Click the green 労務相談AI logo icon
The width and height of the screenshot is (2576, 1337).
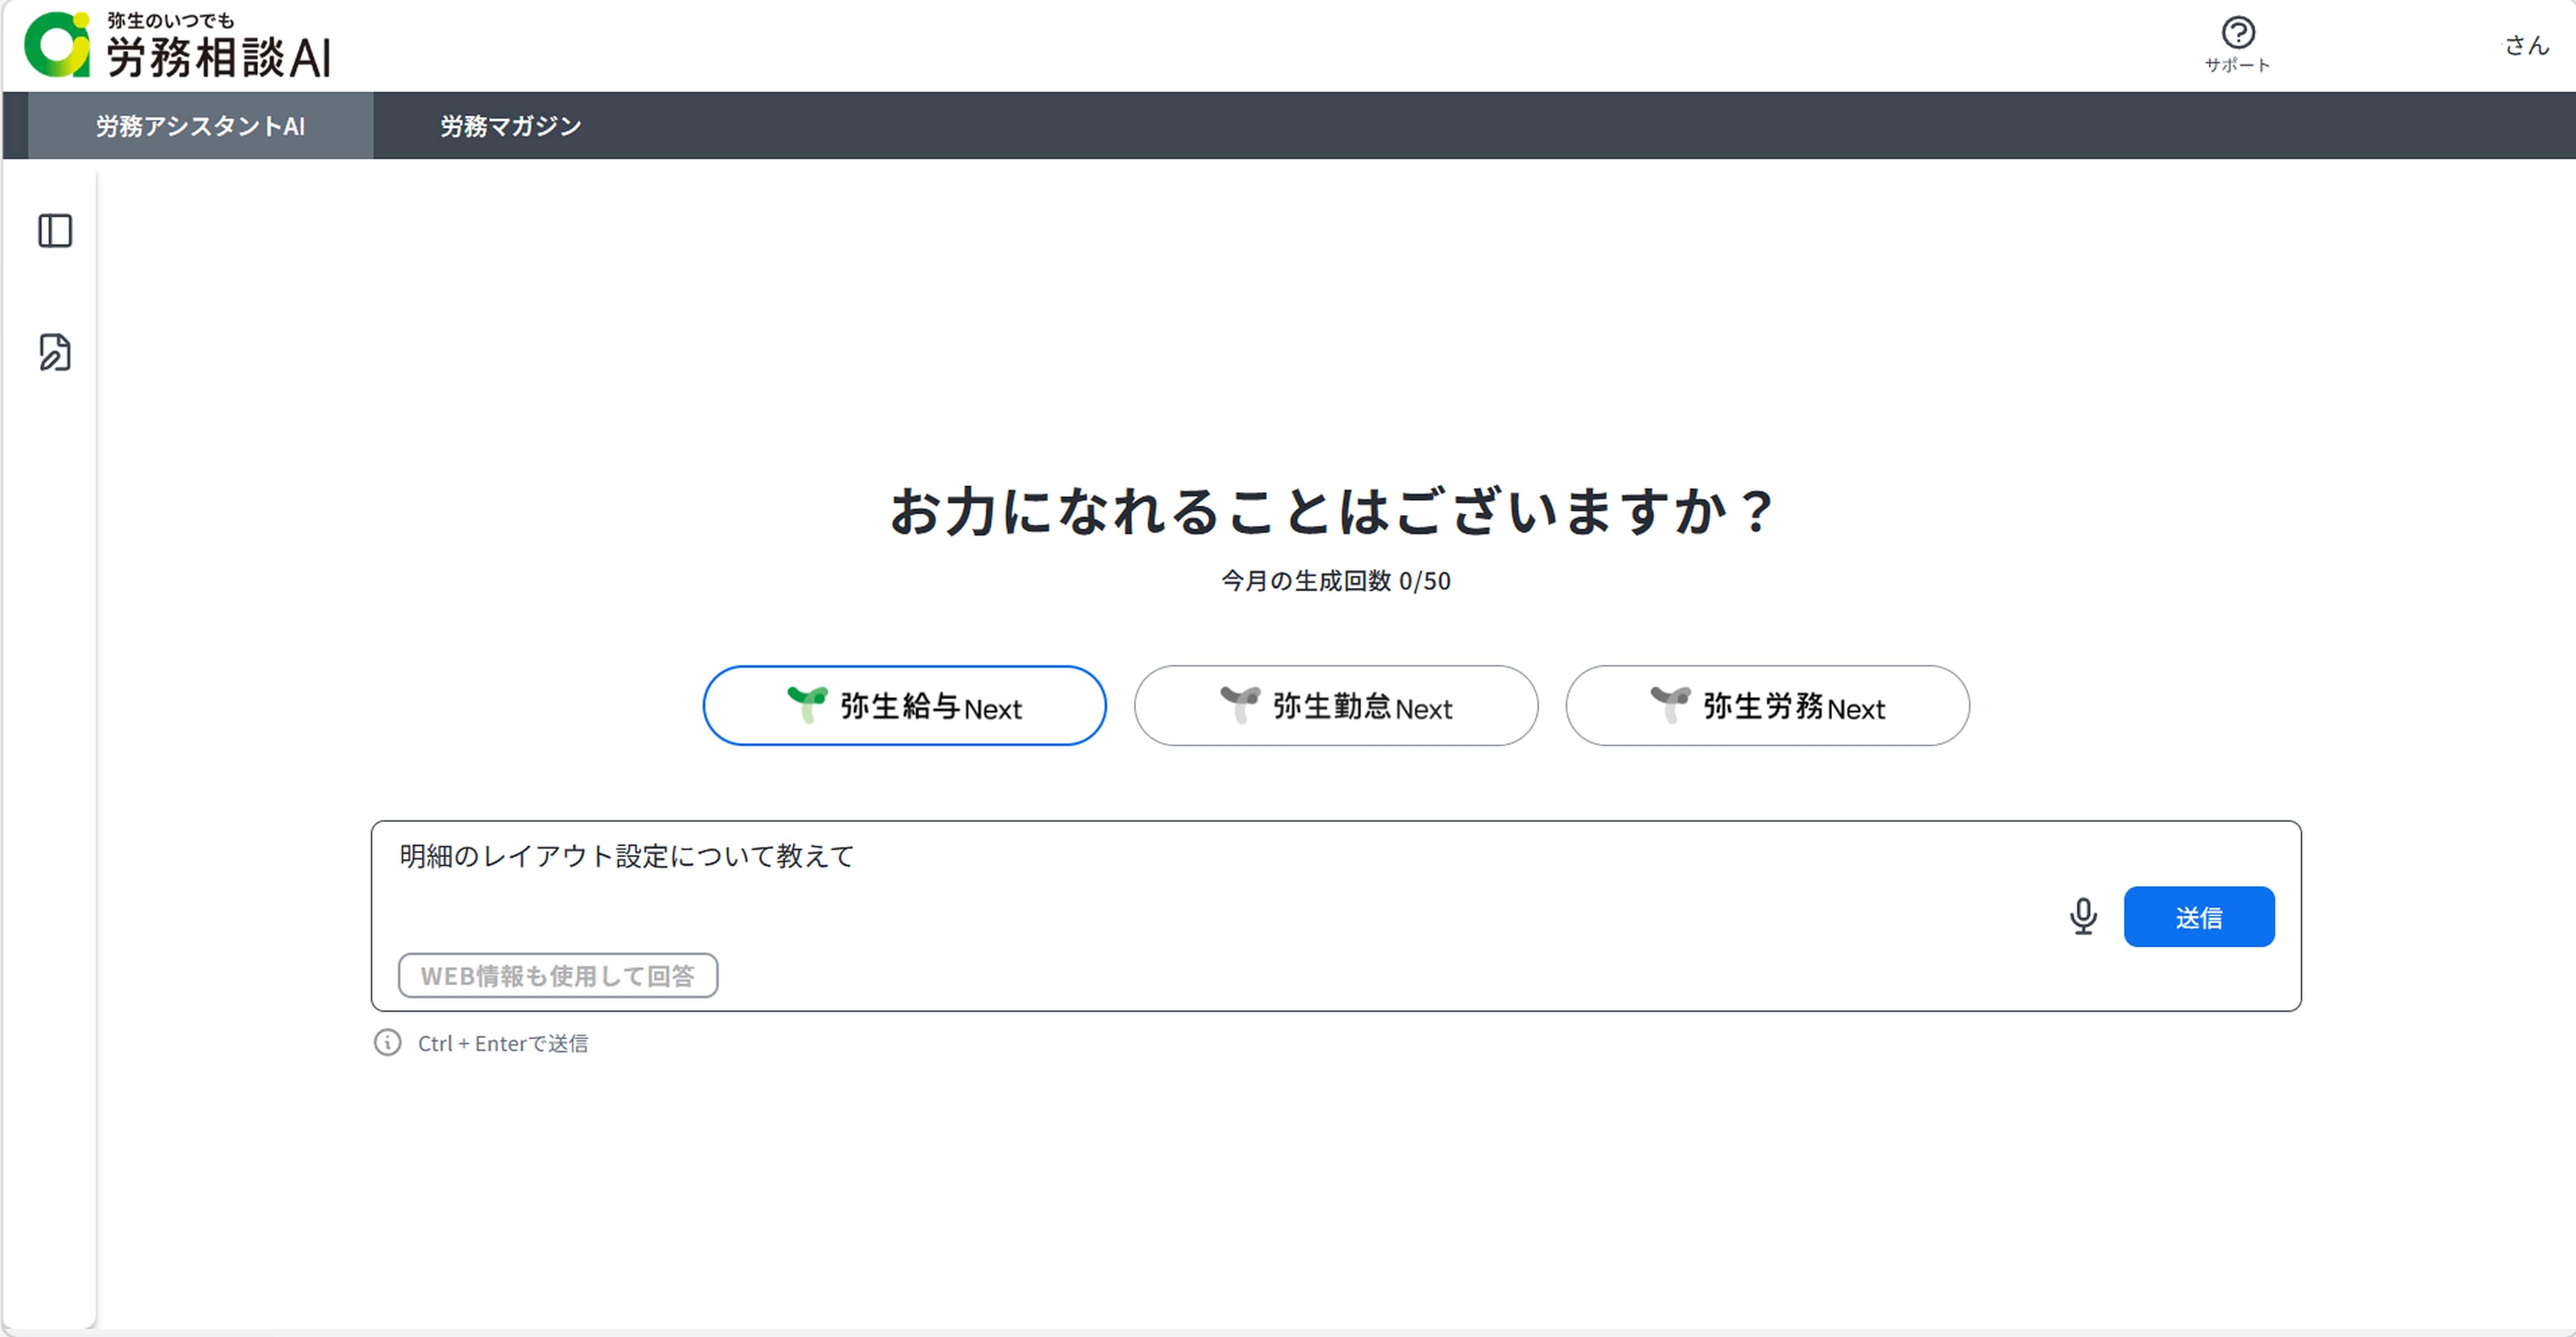pyautogui.click(x=57, y=45)
